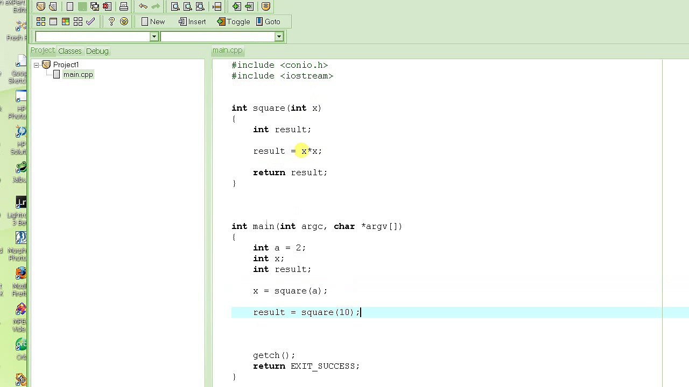689x387 pixels.
Task: Click the Print icon
Action: (124, 6)
